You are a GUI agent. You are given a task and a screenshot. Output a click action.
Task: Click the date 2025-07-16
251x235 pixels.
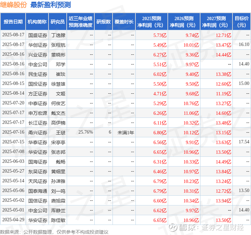tap(13, 132)
